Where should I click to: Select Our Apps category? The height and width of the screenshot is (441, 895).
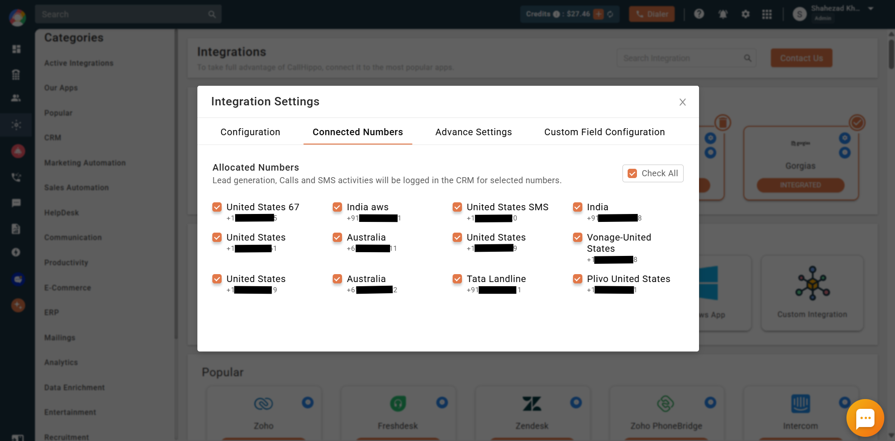tap(61, 88)
